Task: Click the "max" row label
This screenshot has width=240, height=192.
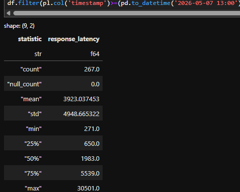Action: click(x=33, y=189)
